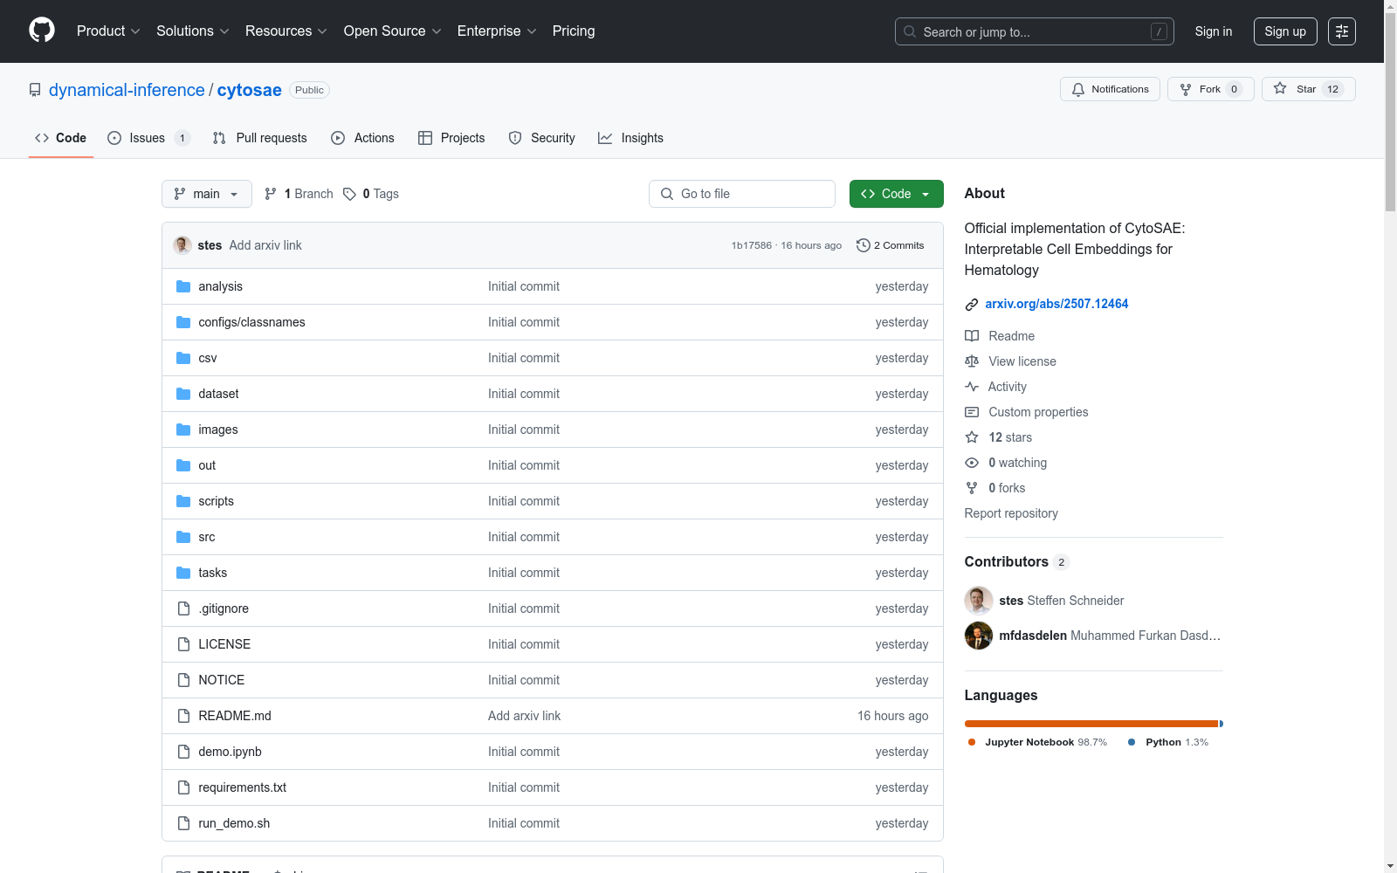This screenshot has width=1397, height=873.
Task: Focus the Go to file input
Action: point(742,194)
